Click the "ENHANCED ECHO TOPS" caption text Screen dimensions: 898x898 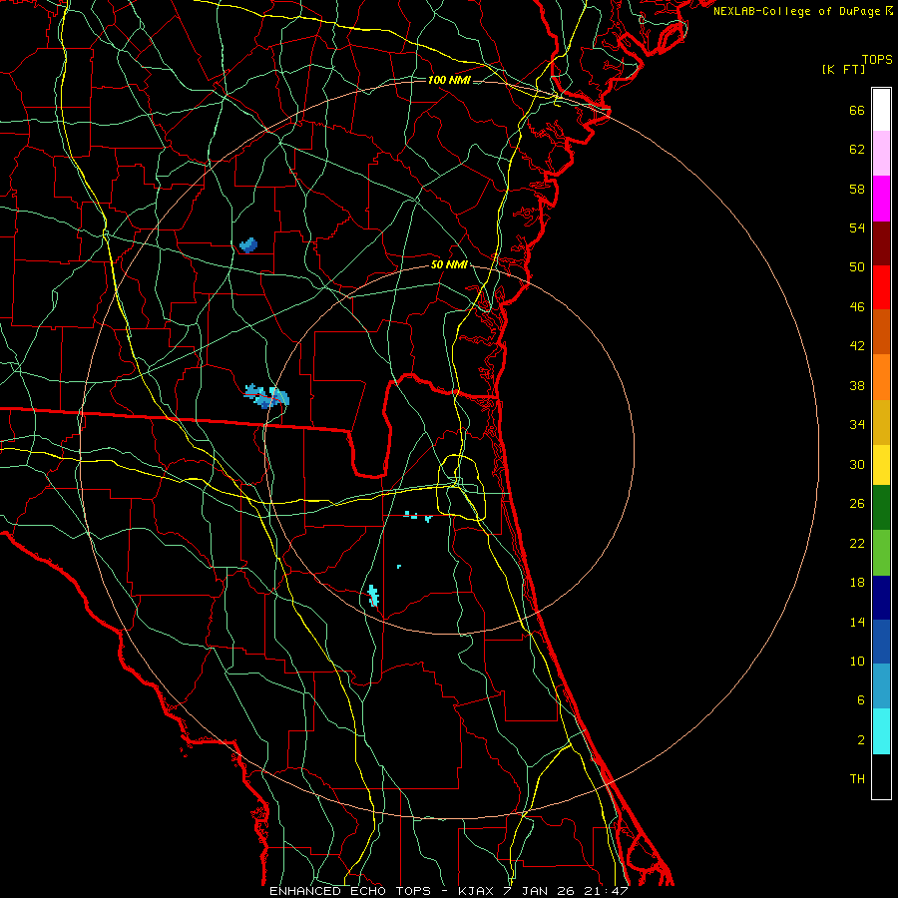[x=350, y=891]
